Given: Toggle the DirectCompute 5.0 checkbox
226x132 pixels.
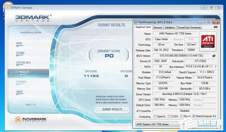Looking at the screenshot, I should click(194, 116).
